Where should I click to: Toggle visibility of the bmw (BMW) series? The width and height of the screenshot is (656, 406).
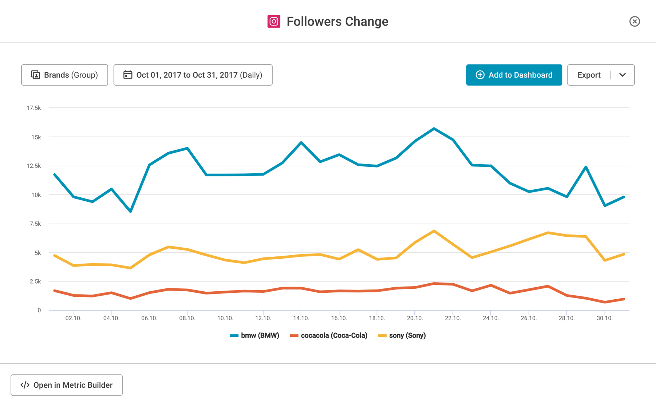tap(260, 335)
